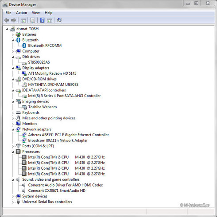The width and height of the screenshot is (217, 217).
Task: Click the MATSHITA DVD-RAM drive icon
Action: pos(24,84)
